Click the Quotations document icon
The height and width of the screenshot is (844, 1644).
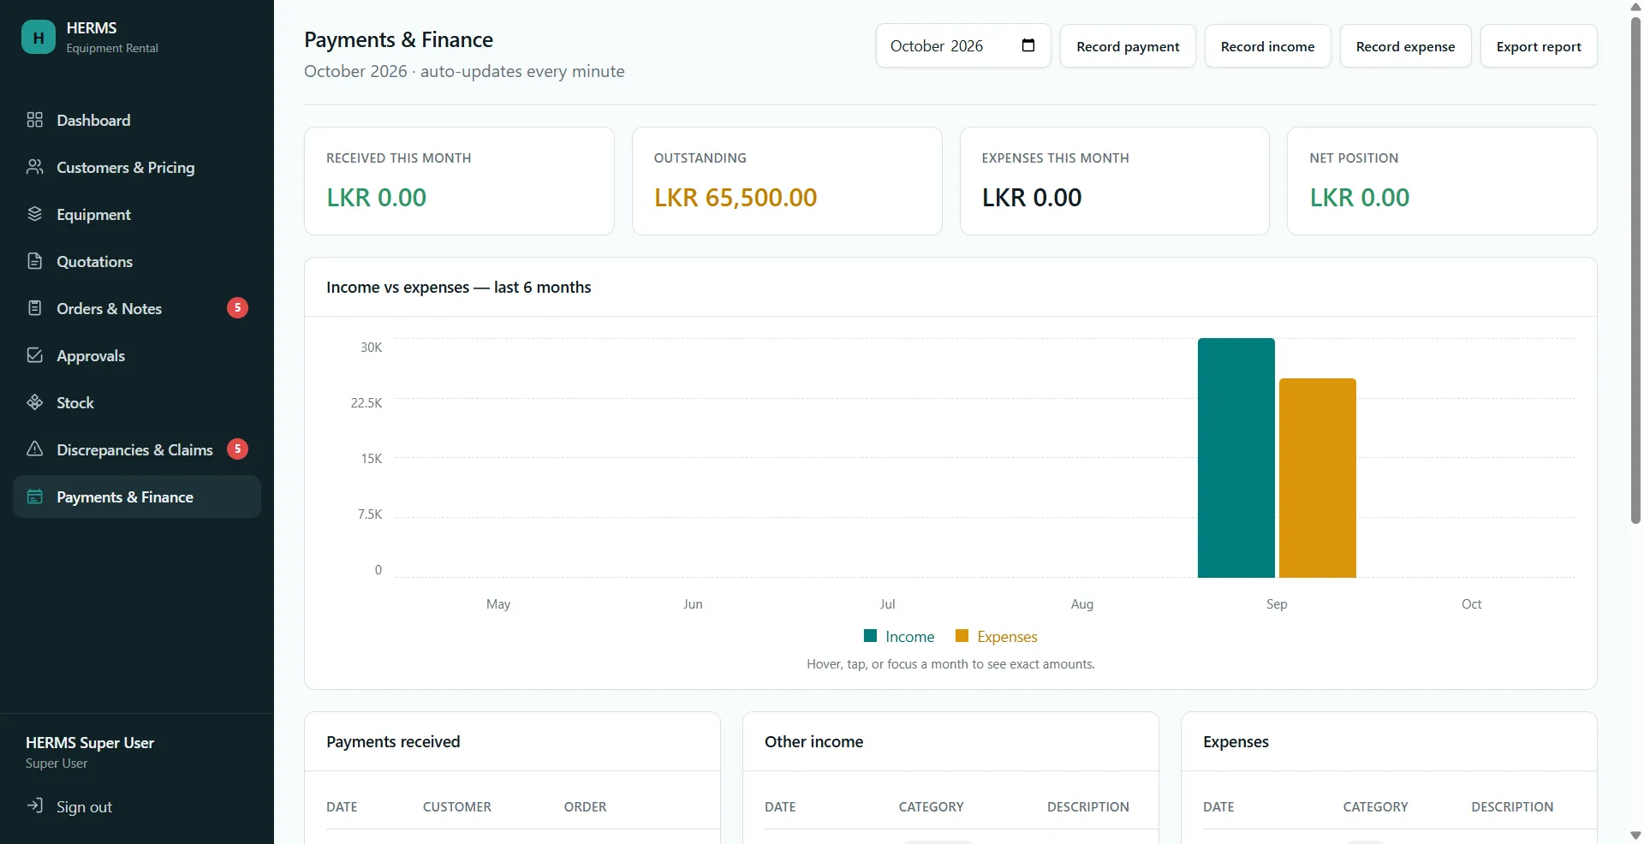(x=35, y=261)
